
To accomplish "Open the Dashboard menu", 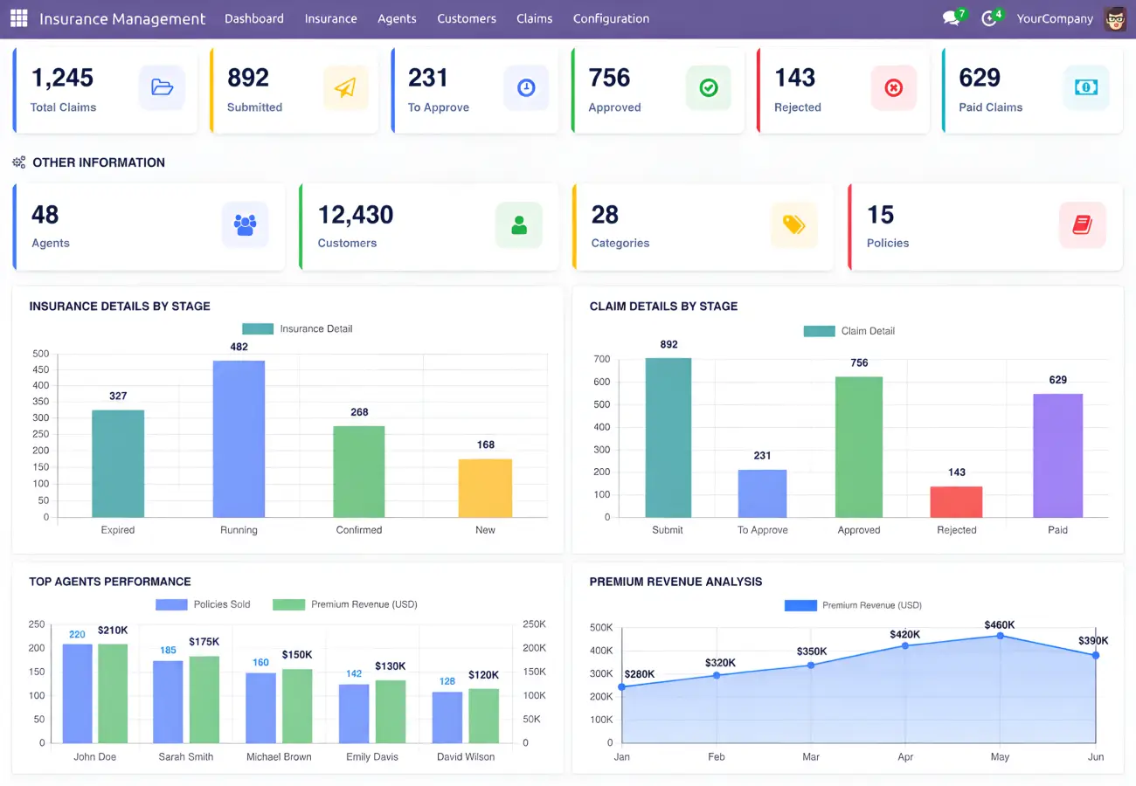I will pyautogui.click(x=254, y=18).
